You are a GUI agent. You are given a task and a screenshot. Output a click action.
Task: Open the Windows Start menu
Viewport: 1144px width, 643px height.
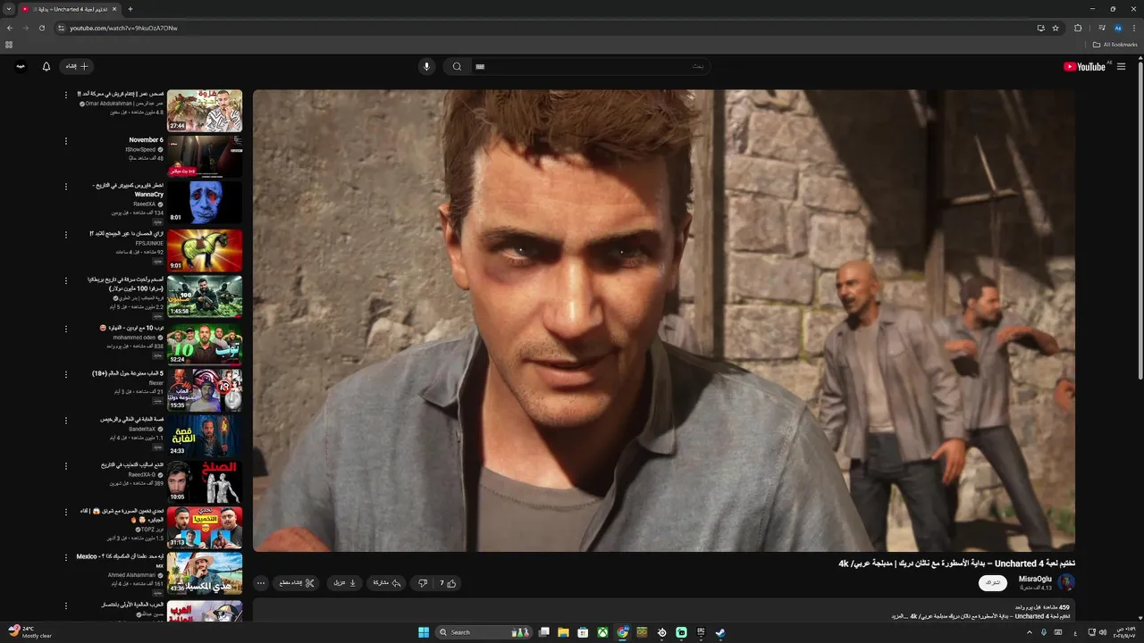[x=424, y=632]
